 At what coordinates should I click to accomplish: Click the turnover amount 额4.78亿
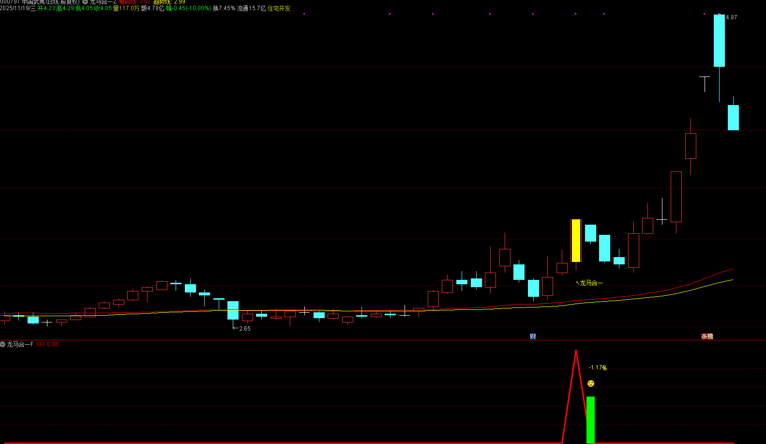[153, 8]
